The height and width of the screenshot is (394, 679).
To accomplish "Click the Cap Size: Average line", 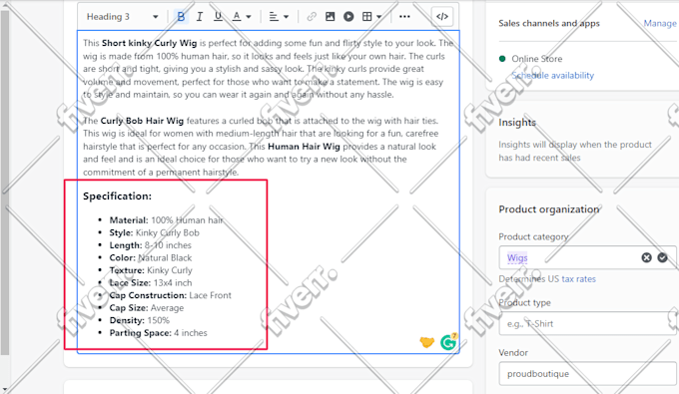I will pos(147,308).
